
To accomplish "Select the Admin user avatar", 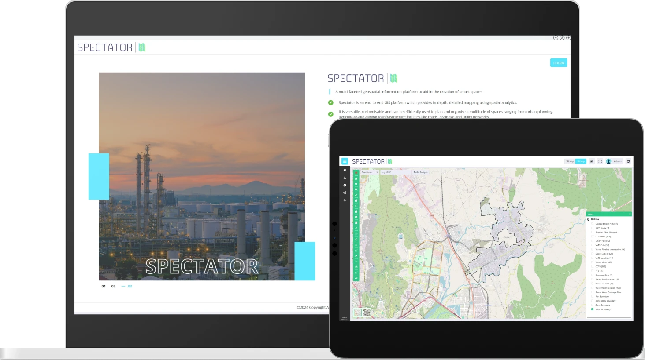I will (x=608, y=161).
